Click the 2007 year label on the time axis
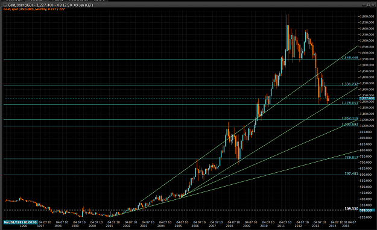The width and height of the screenshot is (377, 230). [x=212, y=226]
